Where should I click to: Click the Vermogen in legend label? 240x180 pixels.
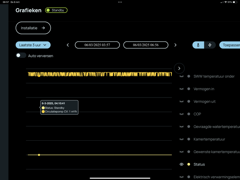(204, 89)
